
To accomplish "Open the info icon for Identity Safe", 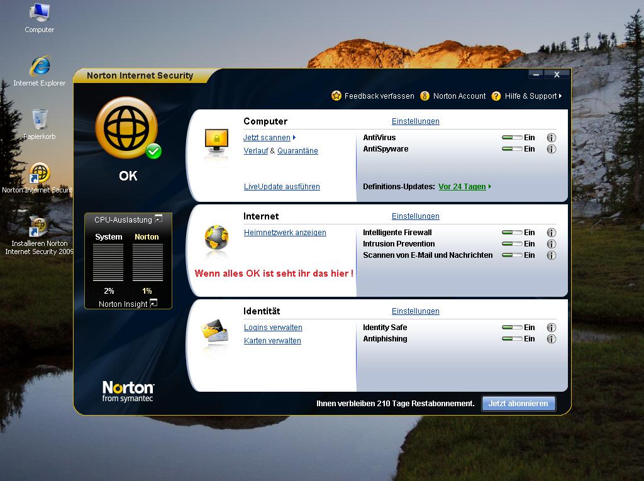I will pos(551,328).
